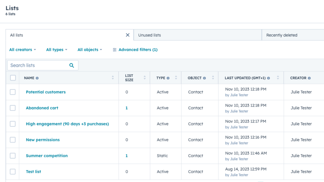Select the Summer competition row checkbox
This screenshot has height=182, width=324.
tap(13, 156)
